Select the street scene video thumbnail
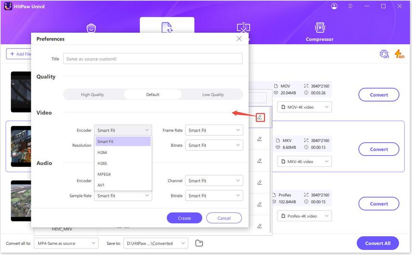This screenshot has height=255, width=412. point(21,146)
